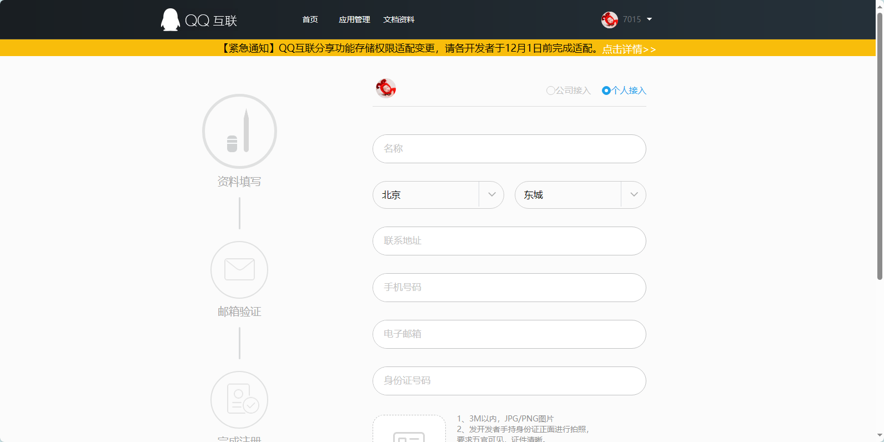Open 应用管理 in the navigation bar

point(354,19)
